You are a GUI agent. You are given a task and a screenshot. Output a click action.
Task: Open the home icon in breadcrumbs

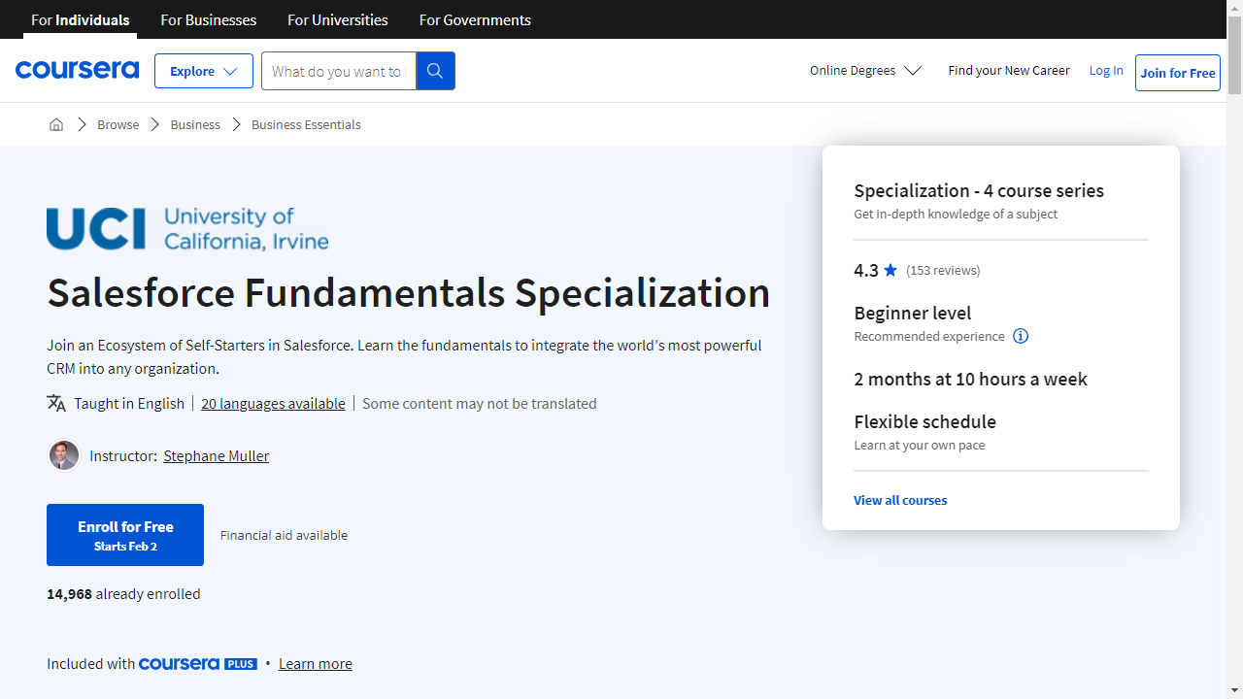click(56, 124)
